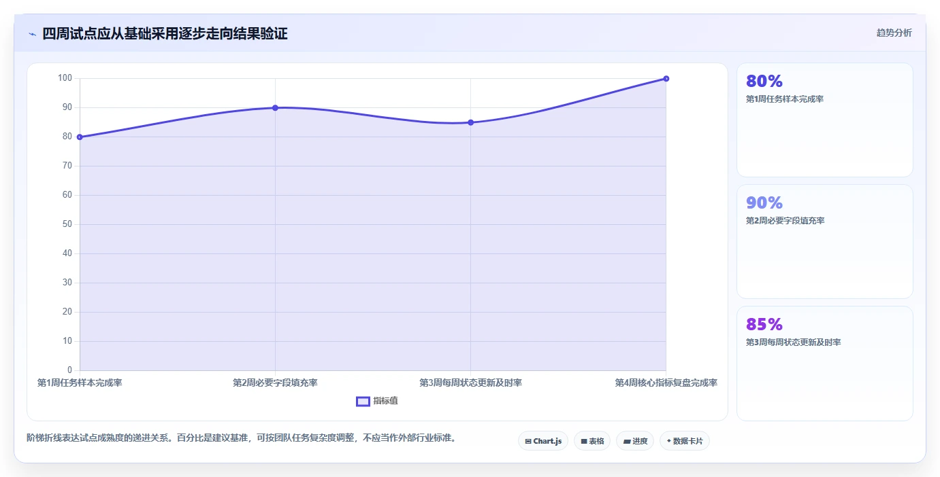Click the data point at value 100

point(666,79)
